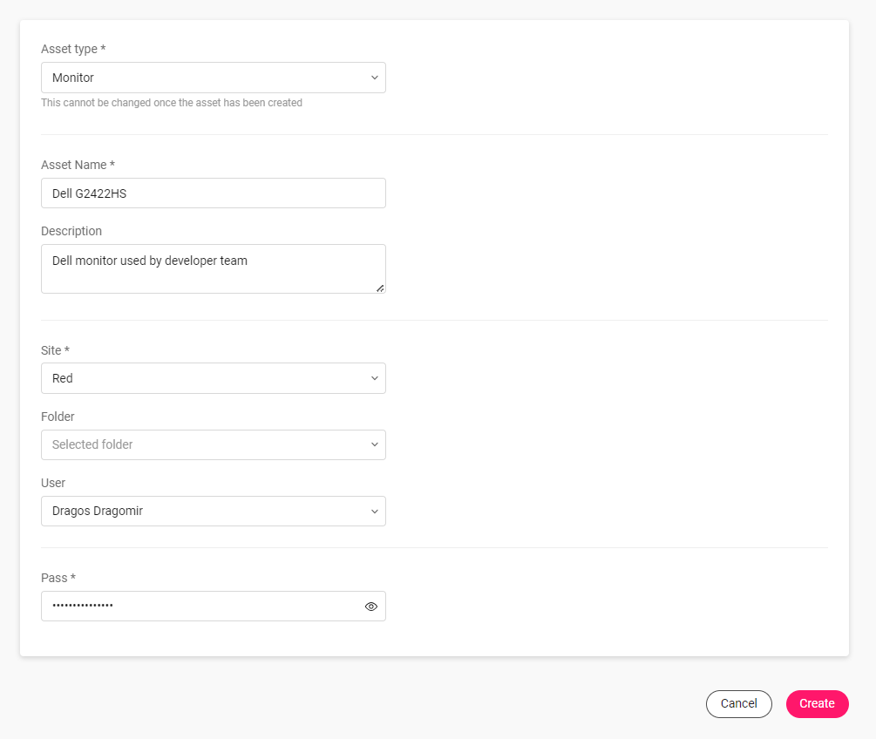This screenshot has width=876, height=739.
Task: Select the Site field label
Action: coord(55,349)
